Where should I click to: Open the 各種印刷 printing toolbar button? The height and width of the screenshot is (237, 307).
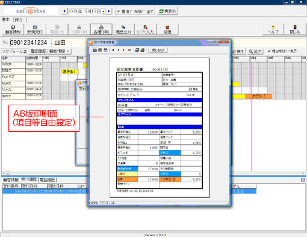tap(101, 29)
